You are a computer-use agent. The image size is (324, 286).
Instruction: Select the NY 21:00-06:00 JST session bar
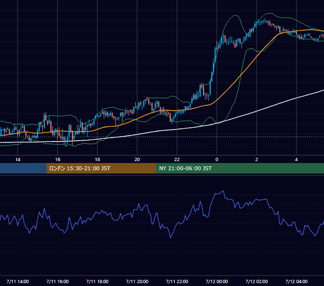[240, 168]
